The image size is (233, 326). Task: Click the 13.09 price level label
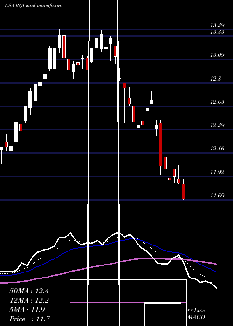coord(217,55)
